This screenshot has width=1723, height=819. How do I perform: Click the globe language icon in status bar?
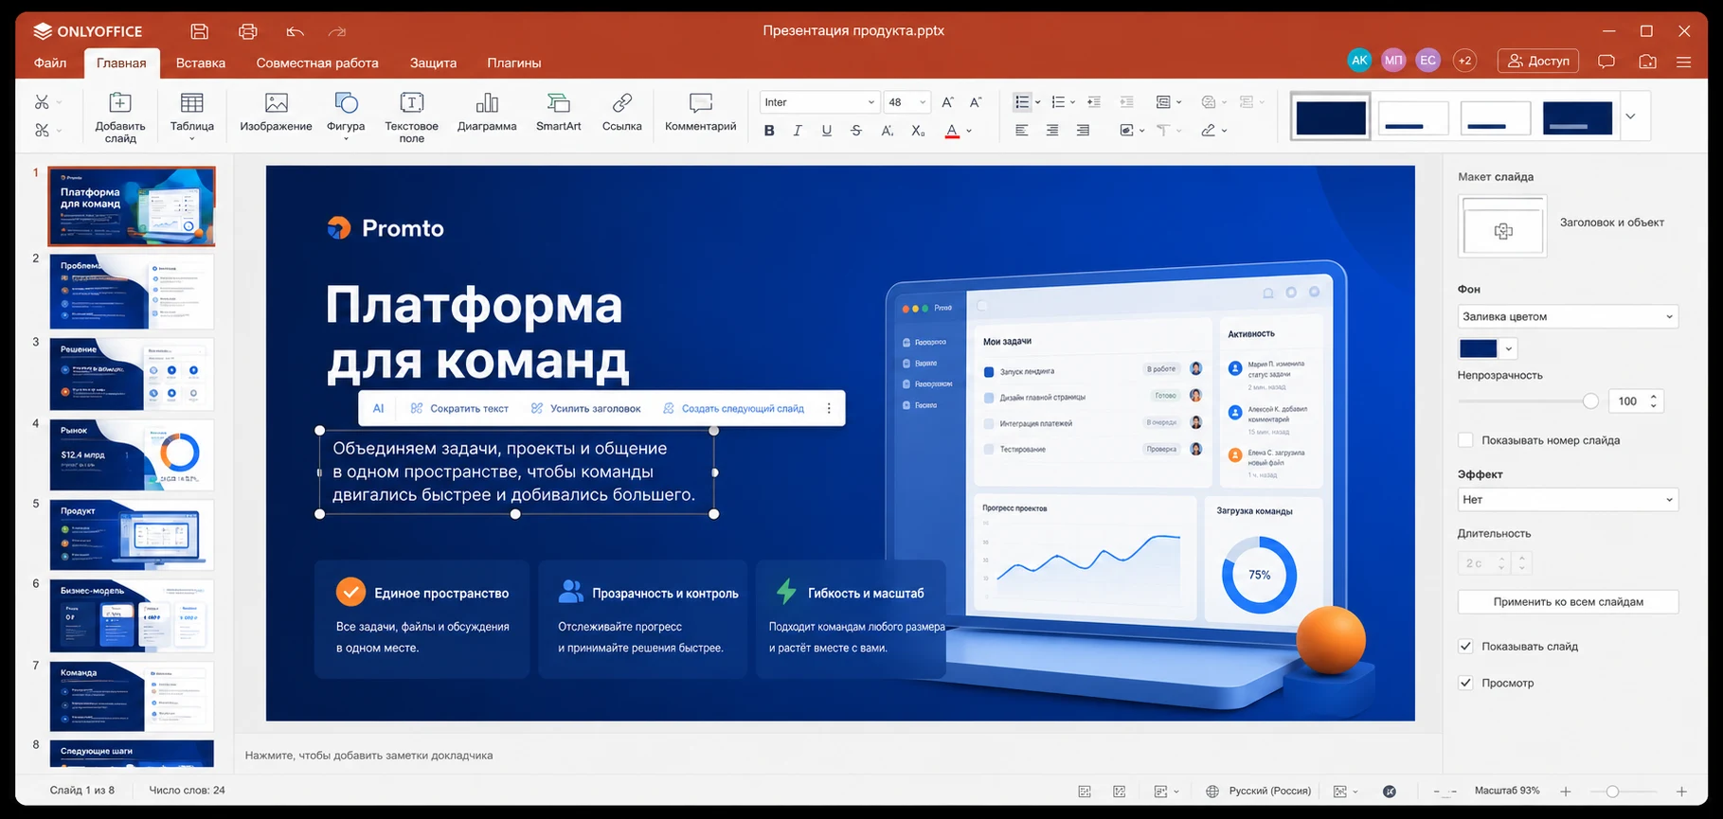[x=1211, y=791]
